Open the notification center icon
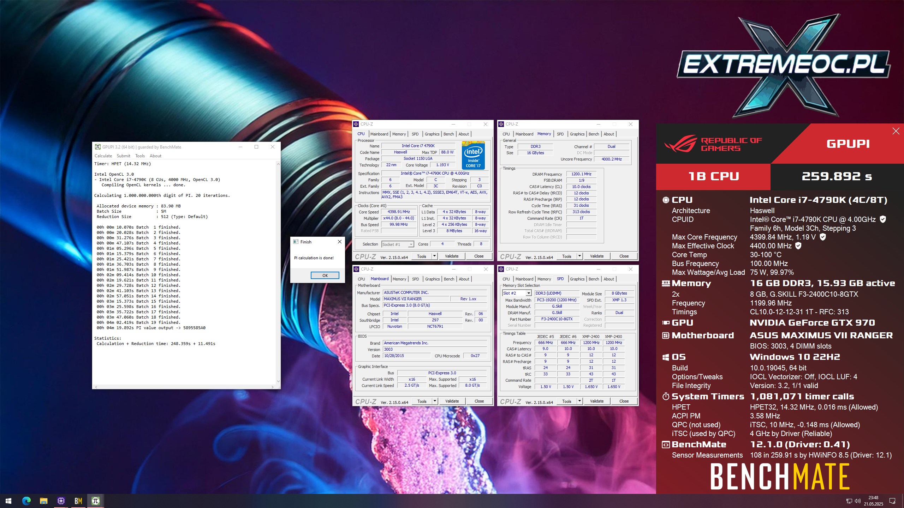 (x=892, y=501)
